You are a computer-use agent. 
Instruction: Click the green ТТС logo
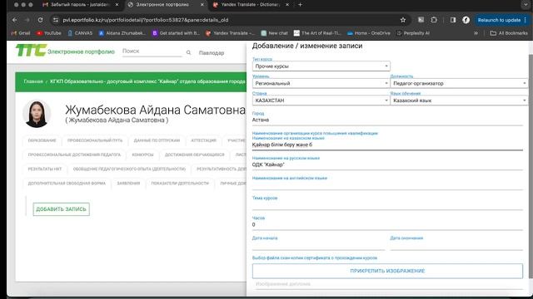[31, 51]
